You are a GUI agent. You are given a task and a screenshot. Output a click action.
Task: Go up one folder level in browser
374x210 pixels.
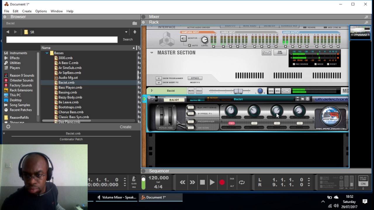click(135, 32)
